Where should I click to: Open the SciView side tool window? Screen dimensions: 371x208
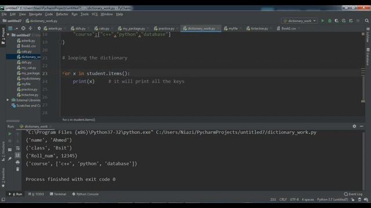point(368,35)
